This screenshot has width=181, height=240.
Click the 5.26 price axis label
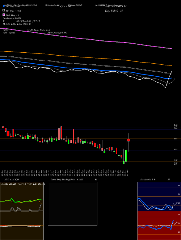[x=176, y=128]
